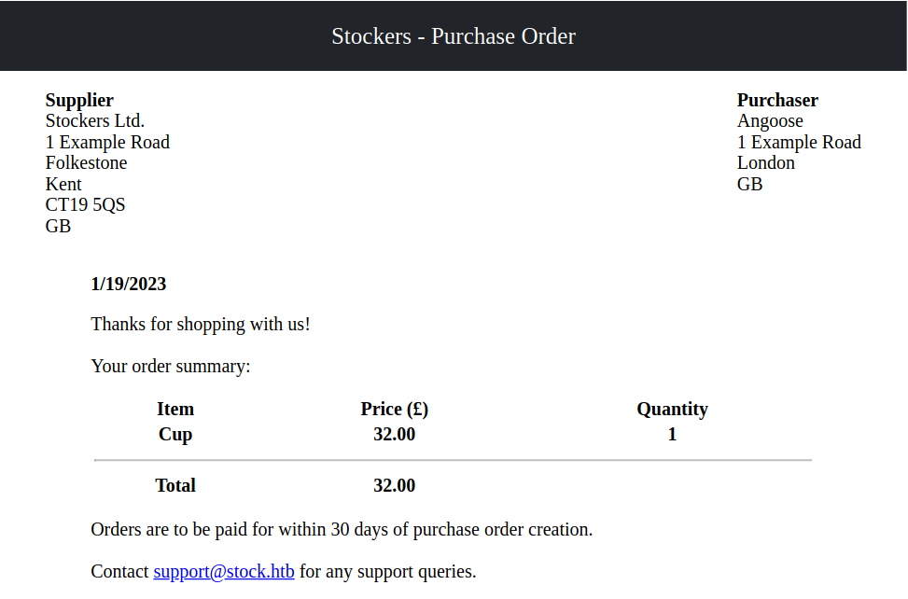Click the Folkestone address line

(86, 163)
